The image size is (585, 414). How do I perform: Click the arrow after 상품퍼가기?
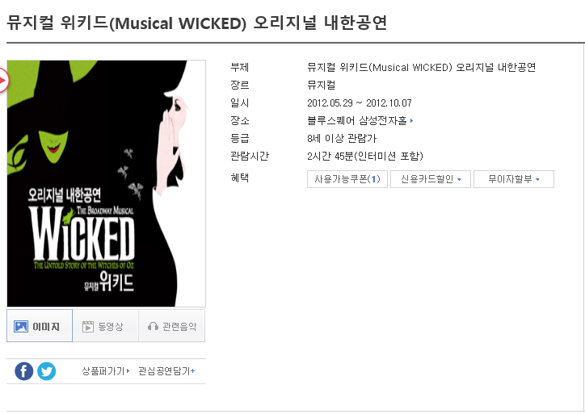click(128, 370)
